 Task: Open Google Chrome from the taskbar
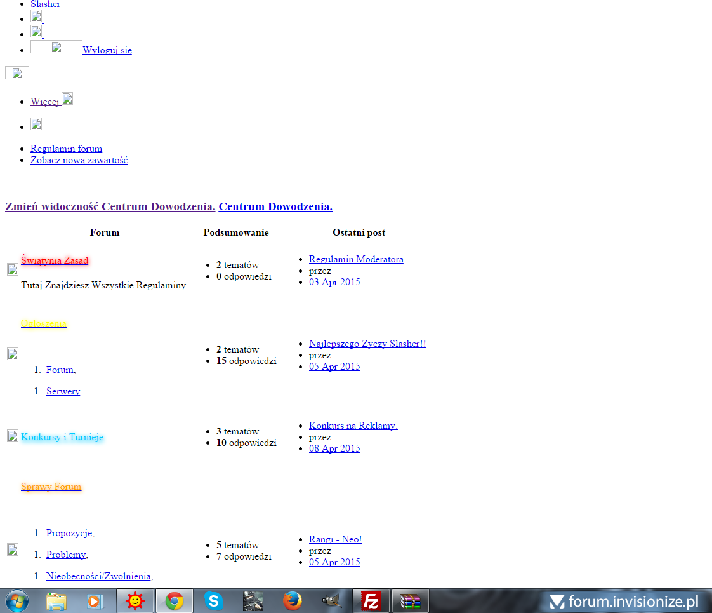tap(175, 601)
